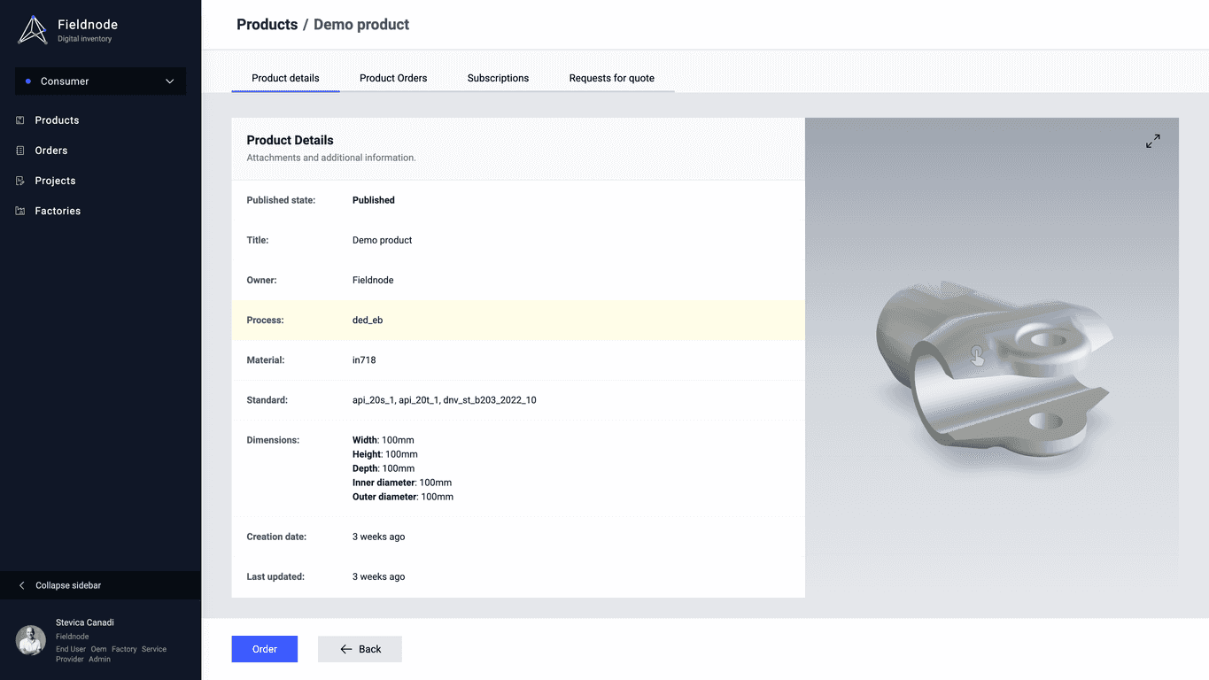Collapse sidebar using the text label
The width and height of the screenshot is (1209, 680).
tap(68, 585)
